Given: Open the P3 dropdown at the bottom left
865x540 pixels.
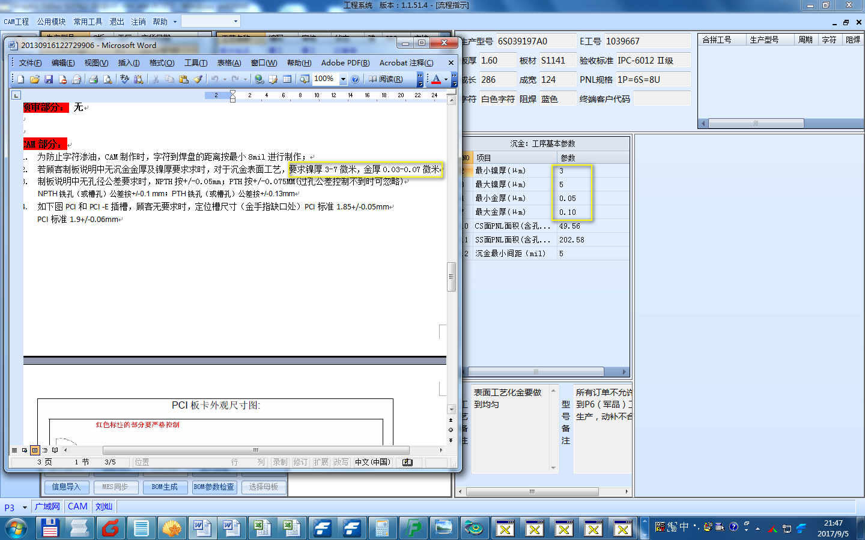Looking at the screenshot, I should click(25, 508).
